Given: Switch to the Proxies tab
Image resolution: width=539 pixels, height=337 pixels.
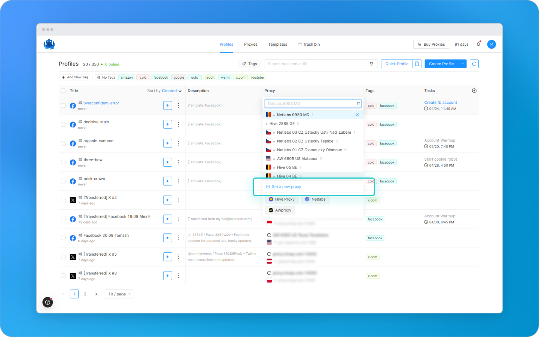Looking at the screenshot, I should click(x=250, y=45).
